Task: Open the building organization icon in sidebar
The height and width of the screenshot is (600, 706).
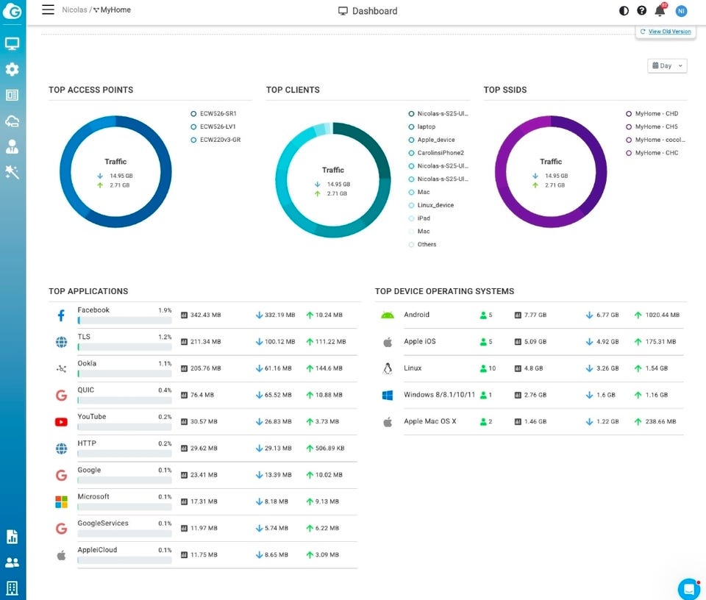Action: pos(13,587)
